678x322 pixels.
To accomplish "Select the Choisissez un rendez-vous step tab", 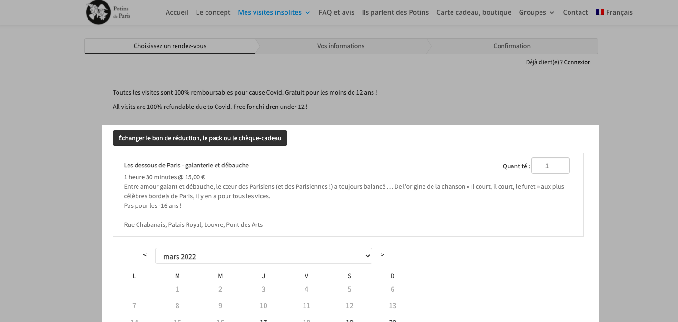I will pyautogui.click(x=170, y=46).
